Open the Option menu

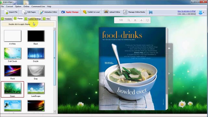pos(18,6)
